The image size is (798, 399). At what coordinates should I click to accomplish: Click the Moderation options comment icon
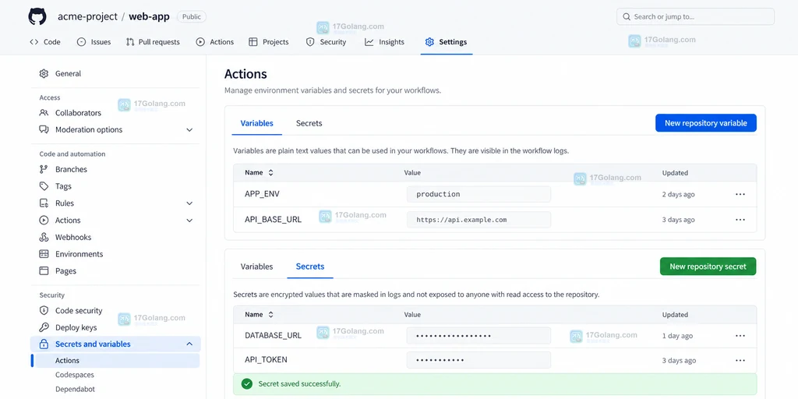click(44, 130)
